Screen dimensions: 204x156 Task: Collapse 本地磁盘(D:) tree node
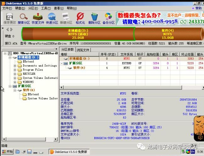pos(10,57)
